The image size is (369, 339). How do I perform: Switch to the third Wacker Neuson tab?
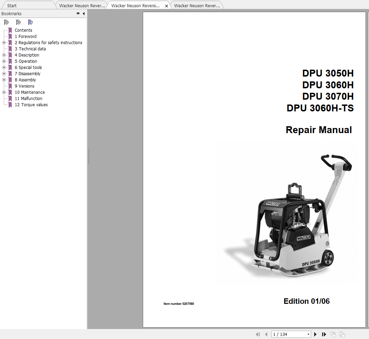tap(197, 6)
